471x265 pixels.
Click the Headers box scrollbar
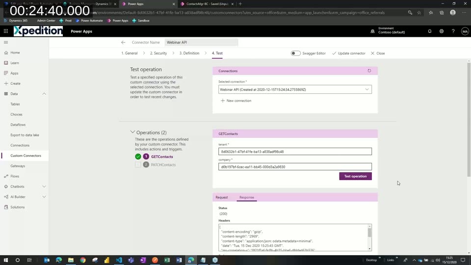[x=369, y=233]
